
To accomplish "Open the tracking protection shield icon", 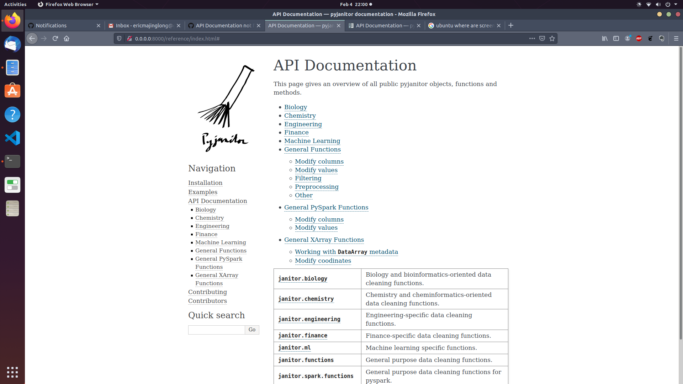I will pyautogui.click(x=119, y=38).
